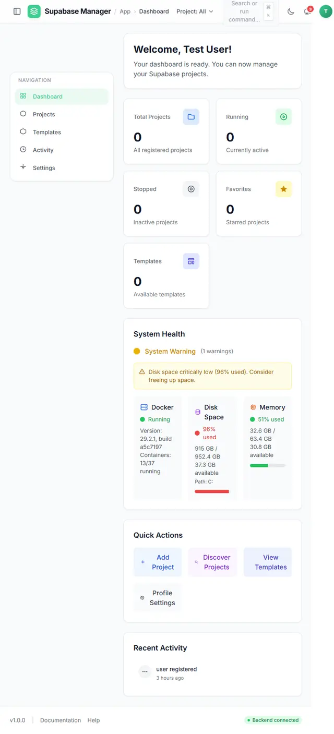Click the Backend connected status badge
The image size is (334, 734).
273,720
